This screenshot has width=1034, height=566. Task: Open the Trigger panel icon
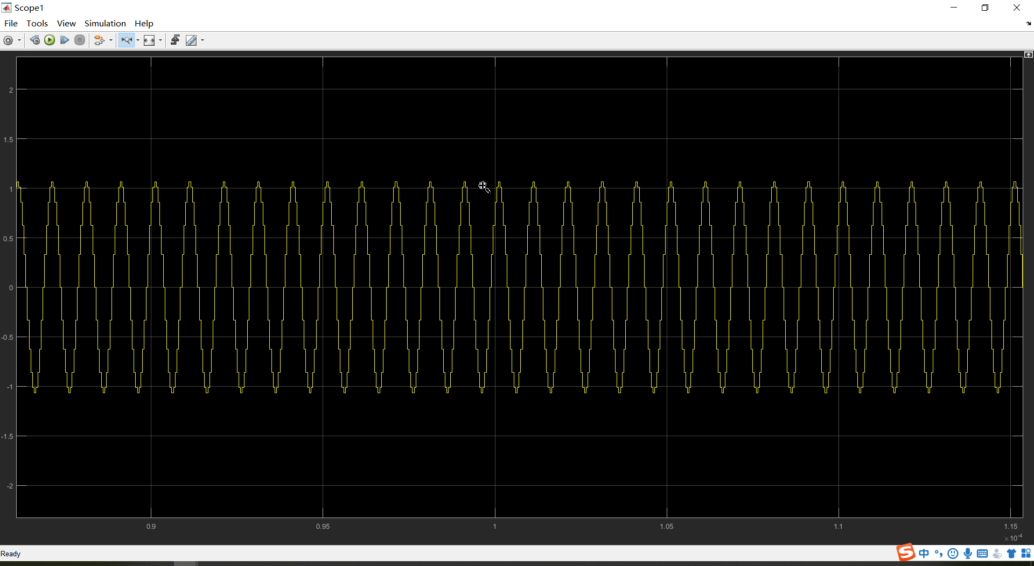pyautogui.click(x=176, y=40)
